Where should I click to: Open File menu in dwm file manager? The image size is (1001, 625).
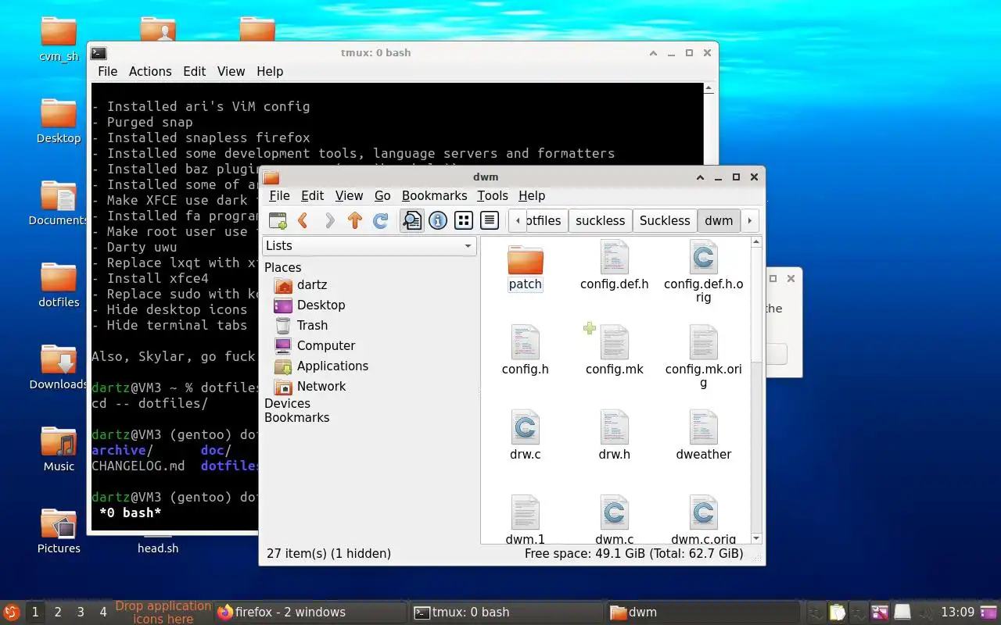pyautogui.click(x=279, y=195)
